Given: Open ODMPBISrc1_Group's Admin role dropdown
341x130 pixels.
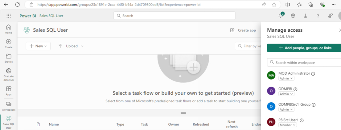Looking at the screenshot, I should (286, 109).
